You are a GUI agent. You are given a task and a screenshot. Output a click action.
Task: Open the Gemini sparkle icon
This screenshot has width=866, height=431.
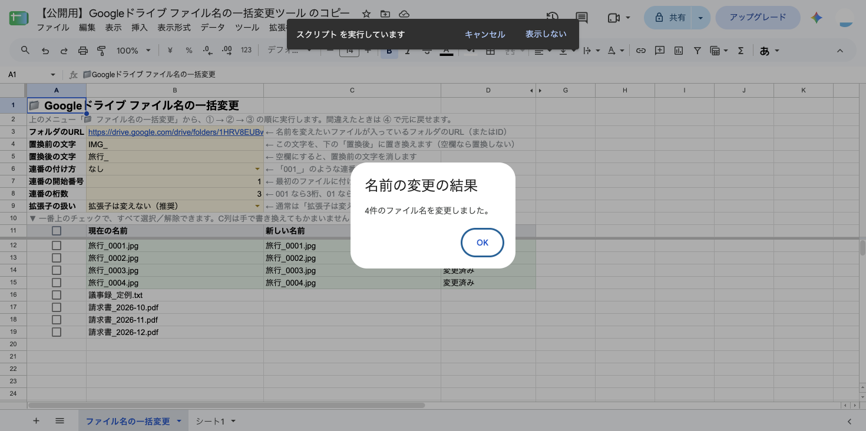(817, 18)
